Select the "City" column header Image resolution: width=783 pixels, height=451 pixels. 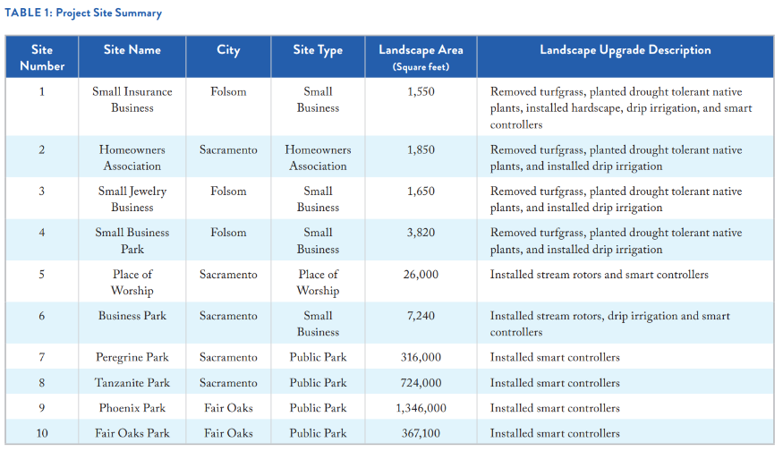pyautogui.click(x=228, y=50)
